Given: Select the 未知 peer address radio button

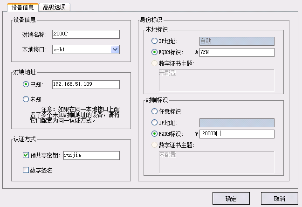Looking at the screenshot, I should coord(26,99).
